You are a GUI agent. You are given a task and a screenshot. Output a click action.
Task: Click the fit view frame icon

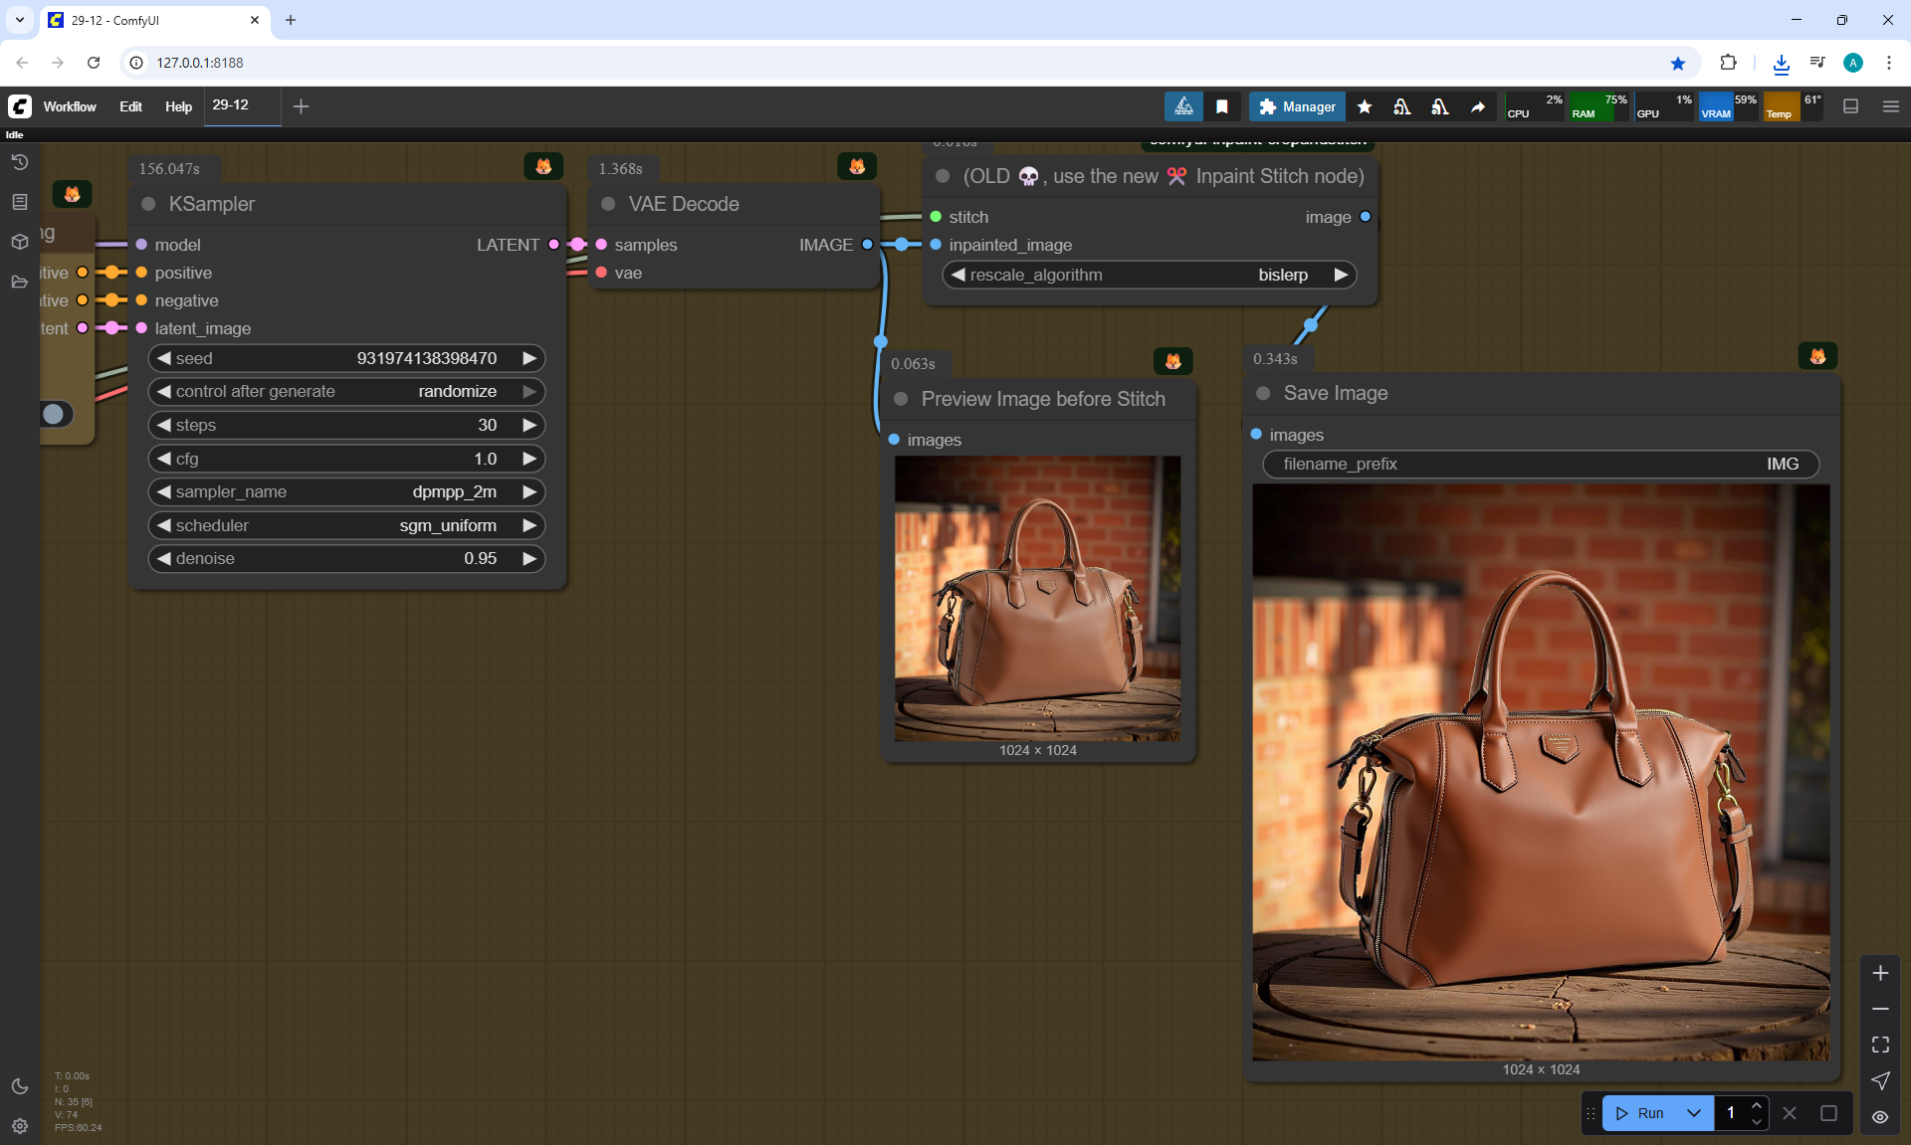point(1880,1045)
